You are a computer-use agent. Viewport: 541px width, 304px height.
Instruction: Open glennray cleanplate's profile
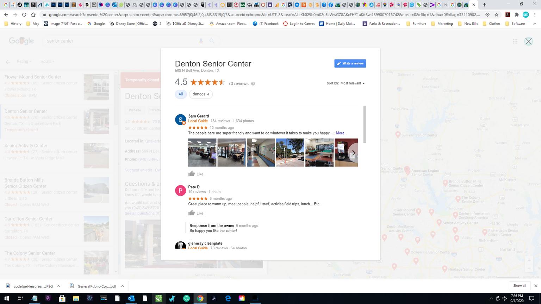pos(205,243)
